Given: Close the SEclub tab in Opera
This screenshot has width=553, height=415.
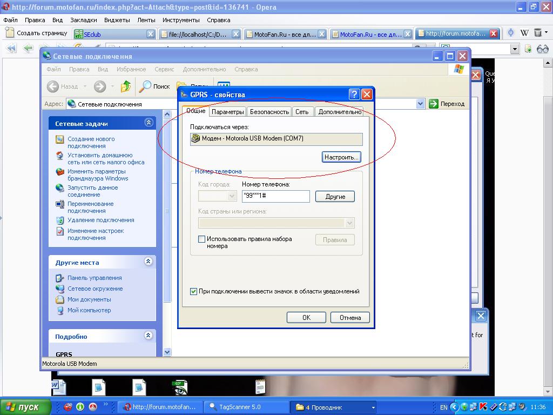Looking at the screenshot, I should point(151,34).
